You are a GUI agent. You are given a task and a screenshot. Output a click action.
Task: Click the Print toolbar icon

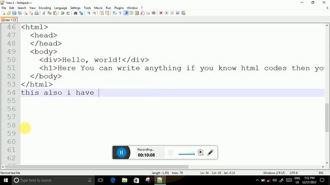[37, 13]
